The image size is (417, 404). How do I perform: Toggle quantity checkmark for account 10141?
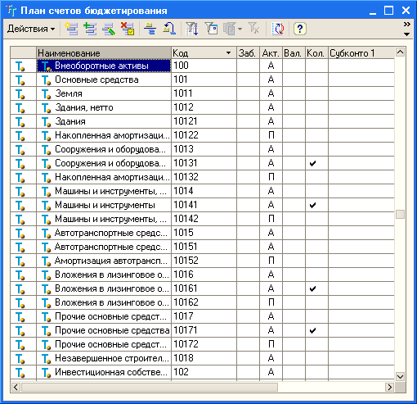[x=312, y=205]
